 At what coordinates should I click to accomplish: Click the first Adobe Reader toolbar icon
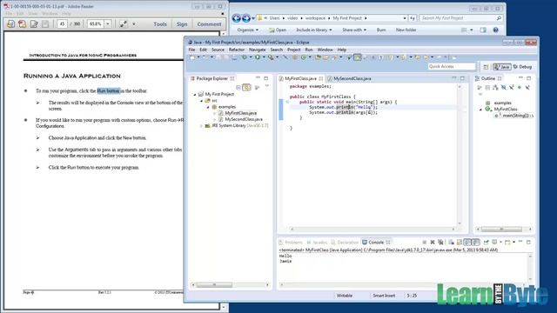(x=11, y=24)
